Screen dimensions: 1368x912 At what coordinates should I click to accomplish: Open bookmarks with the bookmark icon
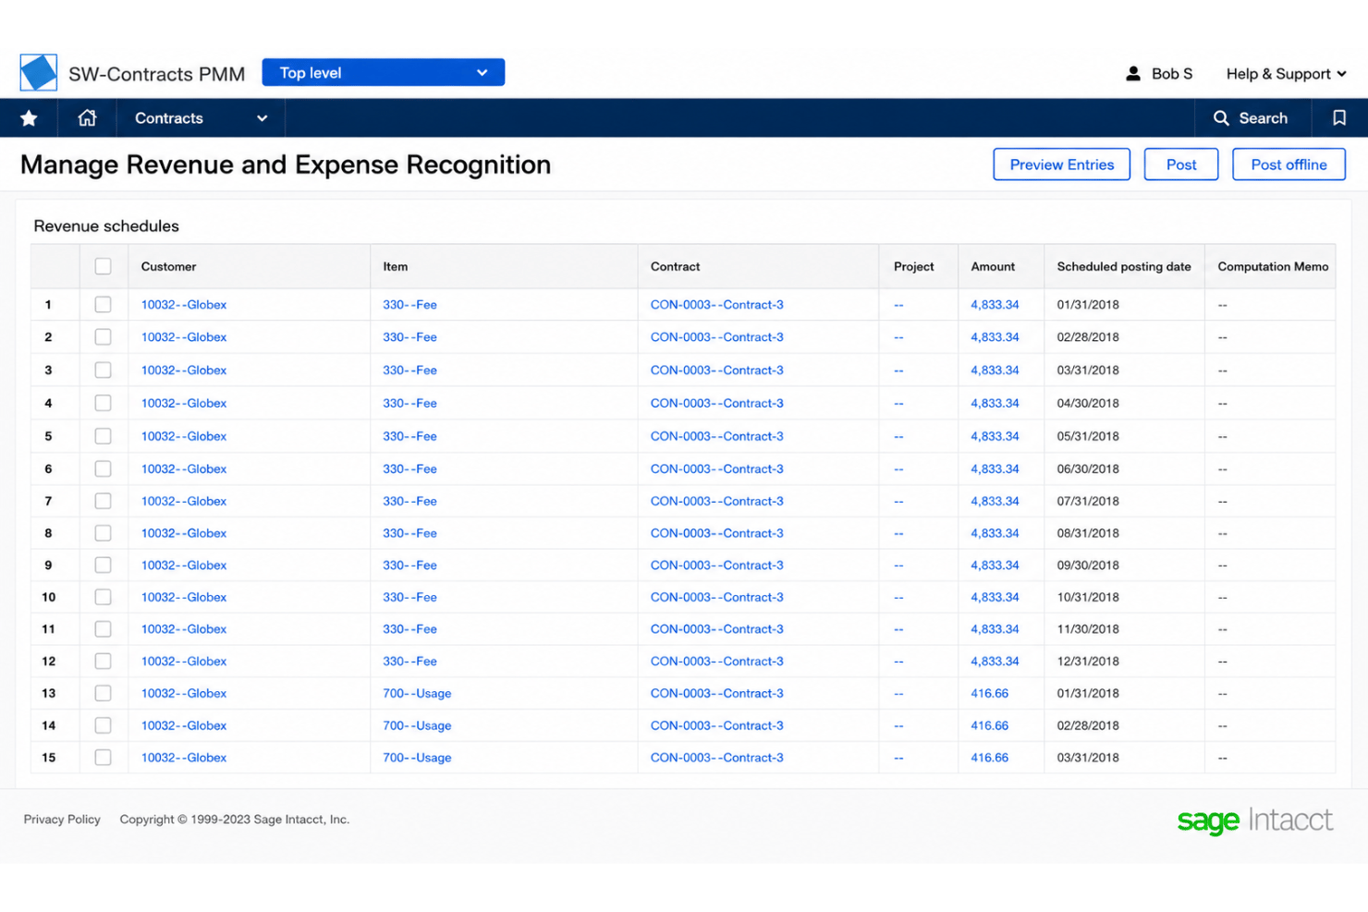tap(1339, 118)
